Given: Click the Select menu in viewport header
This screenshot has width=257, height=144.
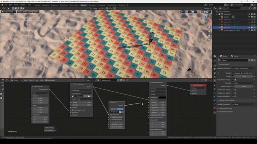Looking at the screenshot, I should [25, 12].
